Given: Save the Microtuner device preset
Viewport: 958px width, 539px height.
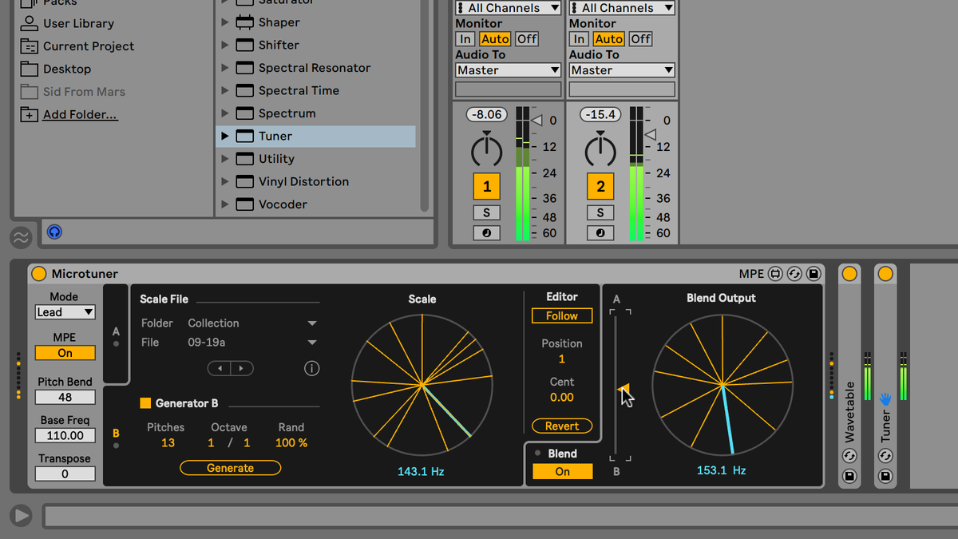Looking at the screenshot, I should [814, 274].
